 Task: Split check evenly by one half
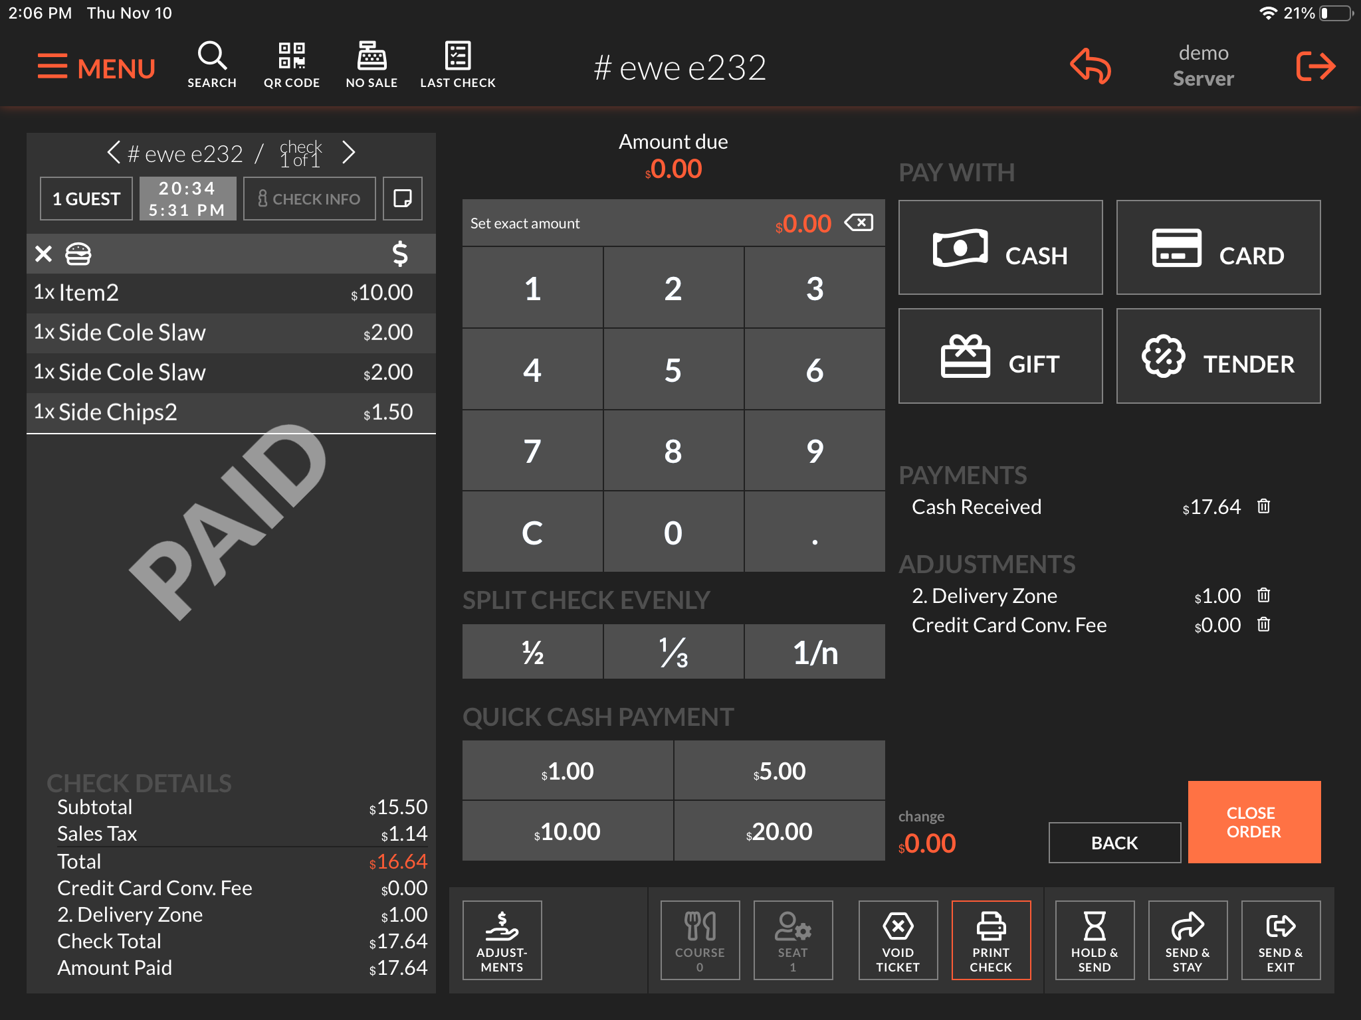tap(532, 652)
